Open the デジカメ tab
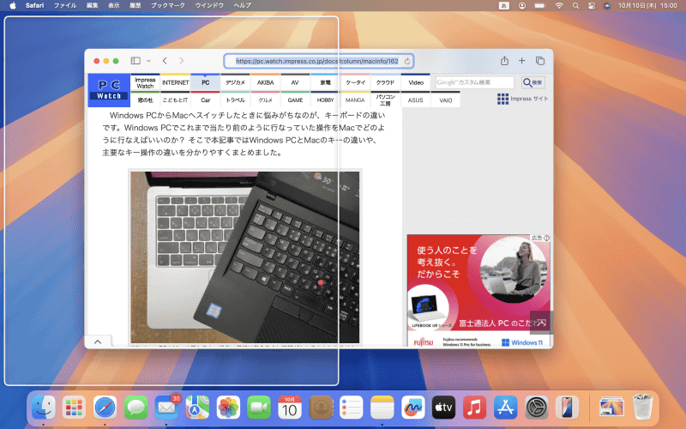Viewport: 686px width, 429px height. coord(235,82)
